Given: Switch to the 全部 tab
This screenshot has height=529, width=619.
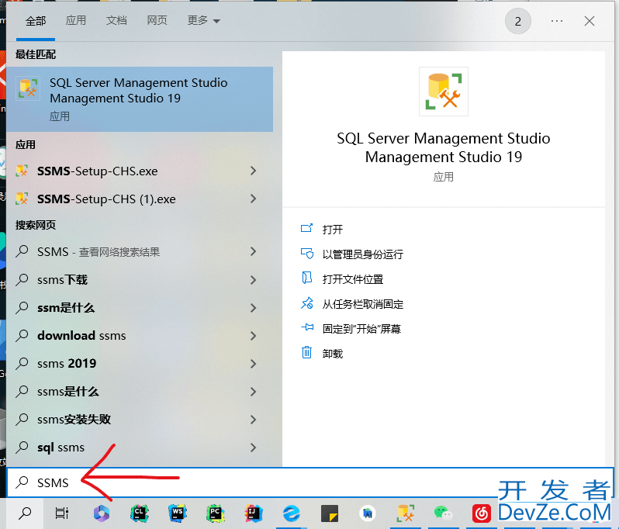Looking at the screenshot, I should [36, 20].
